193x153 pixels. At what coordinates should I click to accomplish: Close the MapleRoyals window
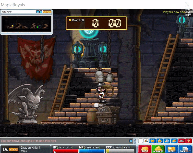click(187, 5)
